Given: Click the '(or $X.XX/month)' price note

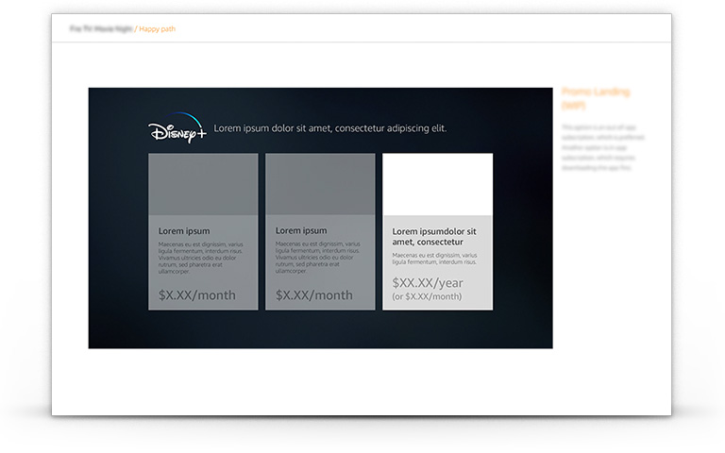Looking at the screenshot, I should 427,296.
